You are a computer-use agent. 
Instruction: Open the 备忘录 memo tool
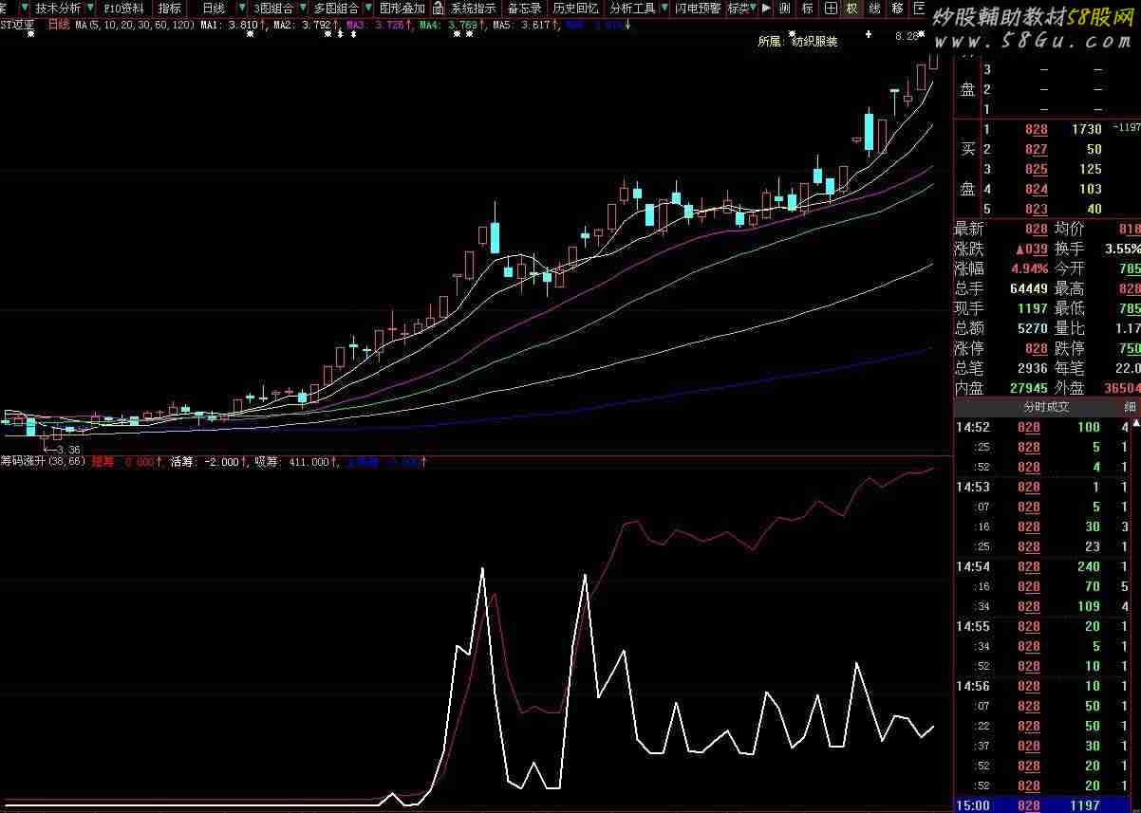525,8
